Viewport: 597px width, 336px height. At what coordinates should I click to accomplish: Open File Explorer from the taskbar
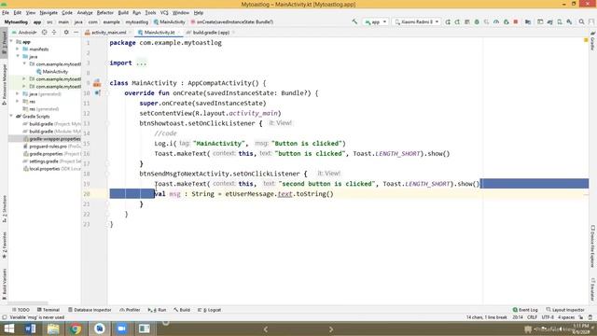(x=53, y=329)
